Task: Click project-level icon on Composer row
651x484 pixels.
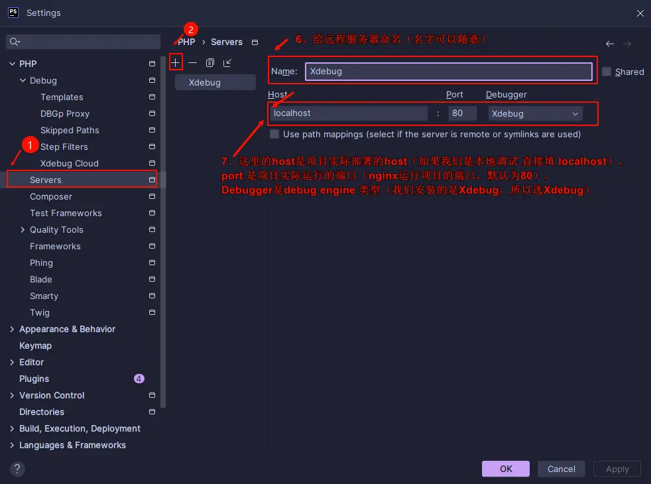Action: tap(152, 196)
